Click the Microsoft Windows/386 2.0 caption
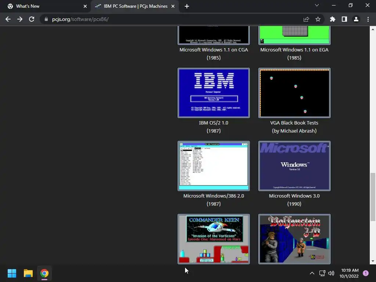 [214, 196]
